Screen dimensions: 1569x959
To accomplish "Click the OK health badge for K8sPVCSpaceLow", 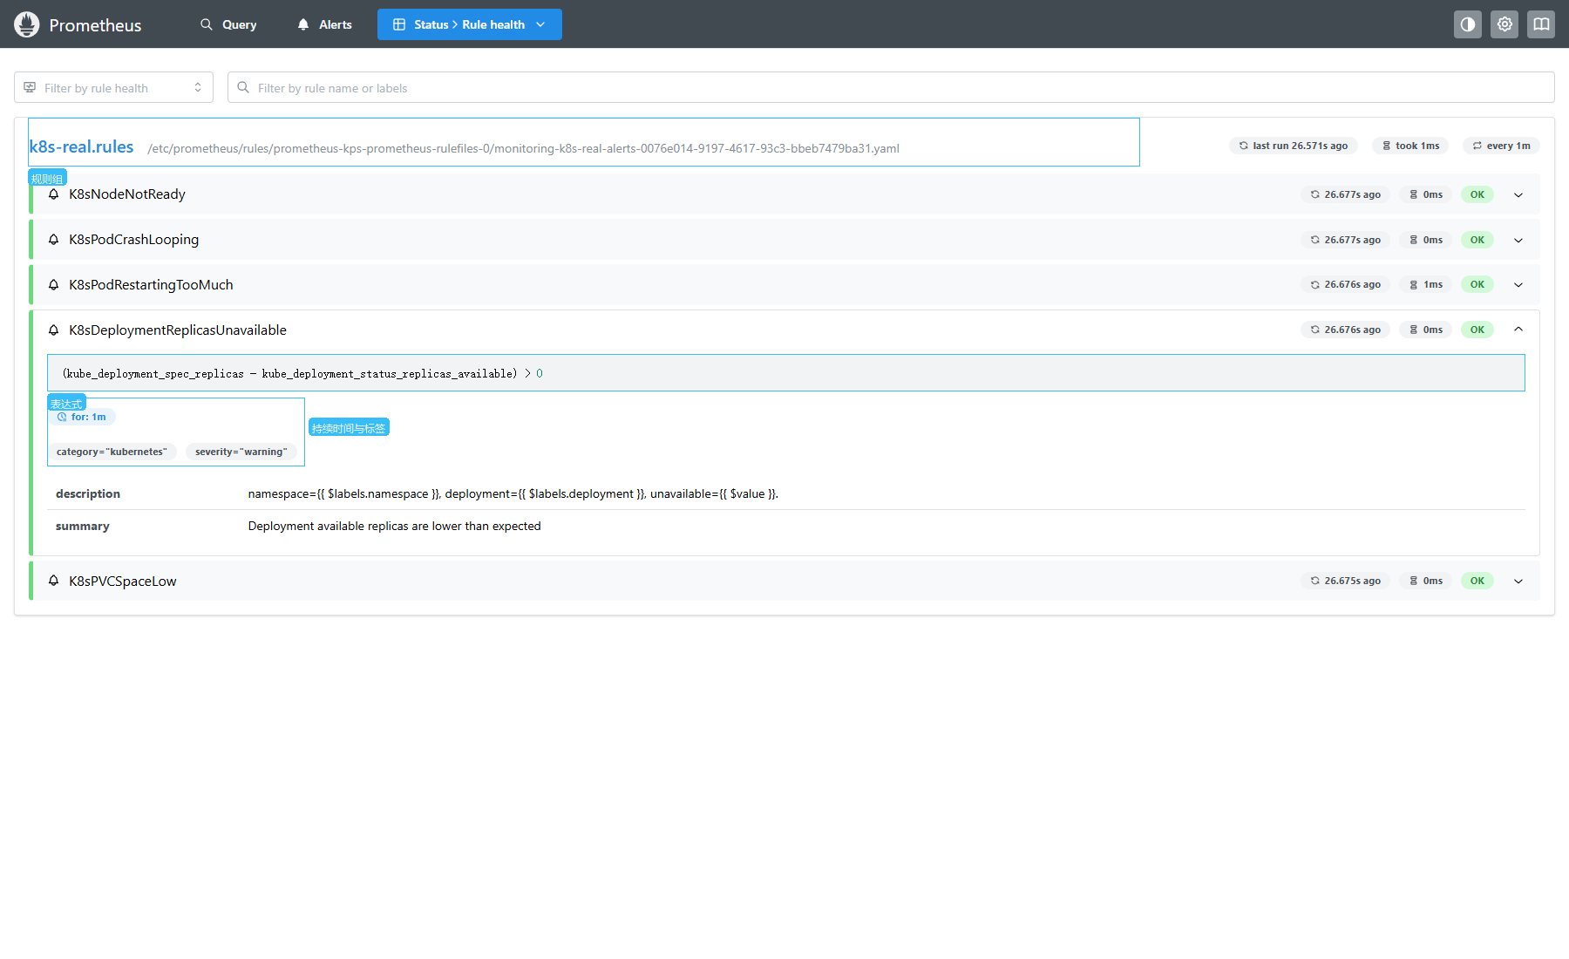I will pos(1477,581).
